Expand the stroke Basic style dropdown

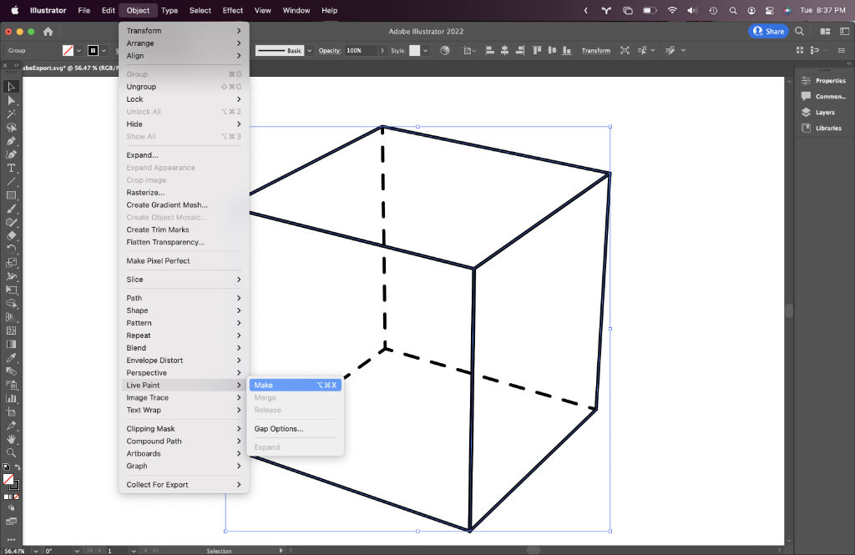309,51
